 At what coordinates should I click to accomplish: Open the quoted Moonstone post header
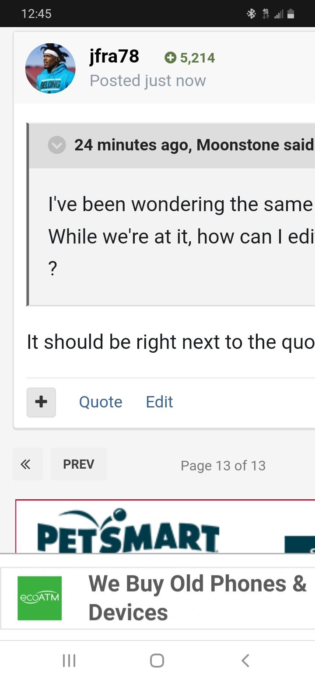pyautogui.click(x=194, y=145)
